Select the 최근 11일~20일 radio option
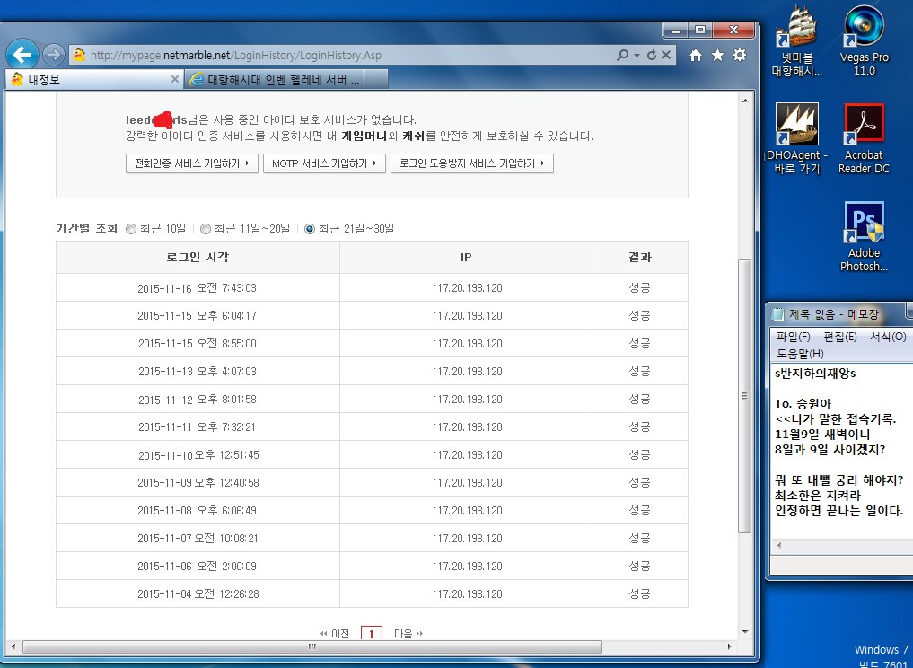This screenshot has width=913, height=668. (x=206, y=229)
